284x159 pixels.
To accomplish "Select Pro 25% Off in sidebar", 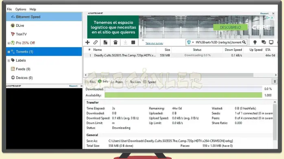I will (x=25, y=43).
